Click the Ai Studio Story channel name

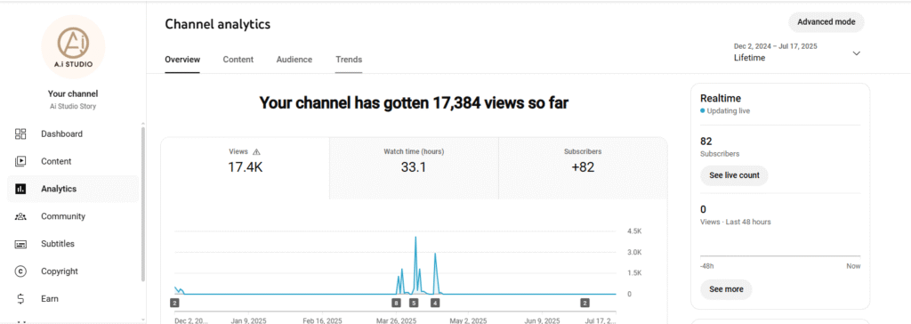73,107
